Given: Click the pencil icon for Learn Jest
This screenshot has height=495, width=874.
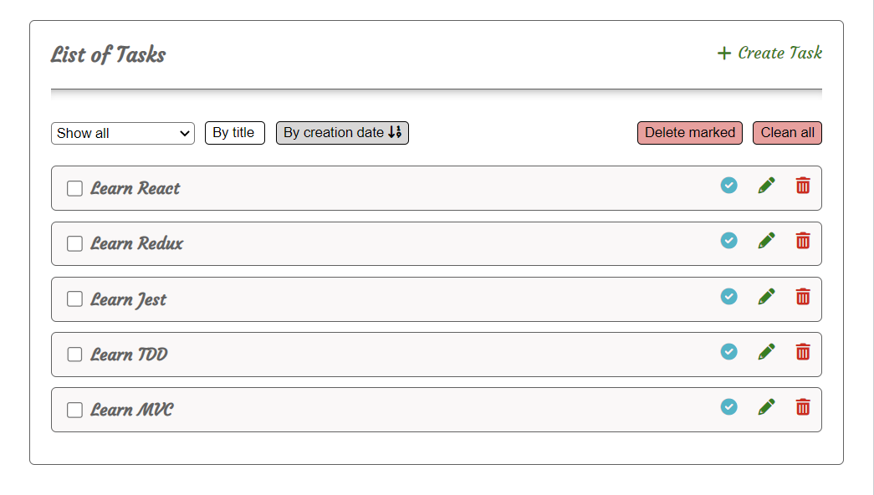Looking at the screenshot, I should [766, 296].
